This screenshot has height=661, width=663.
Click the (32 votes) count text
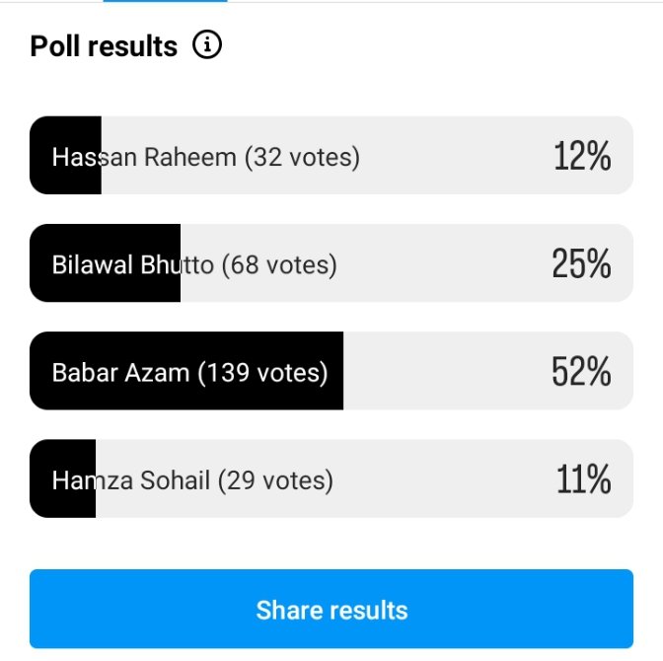coord(302,157)
